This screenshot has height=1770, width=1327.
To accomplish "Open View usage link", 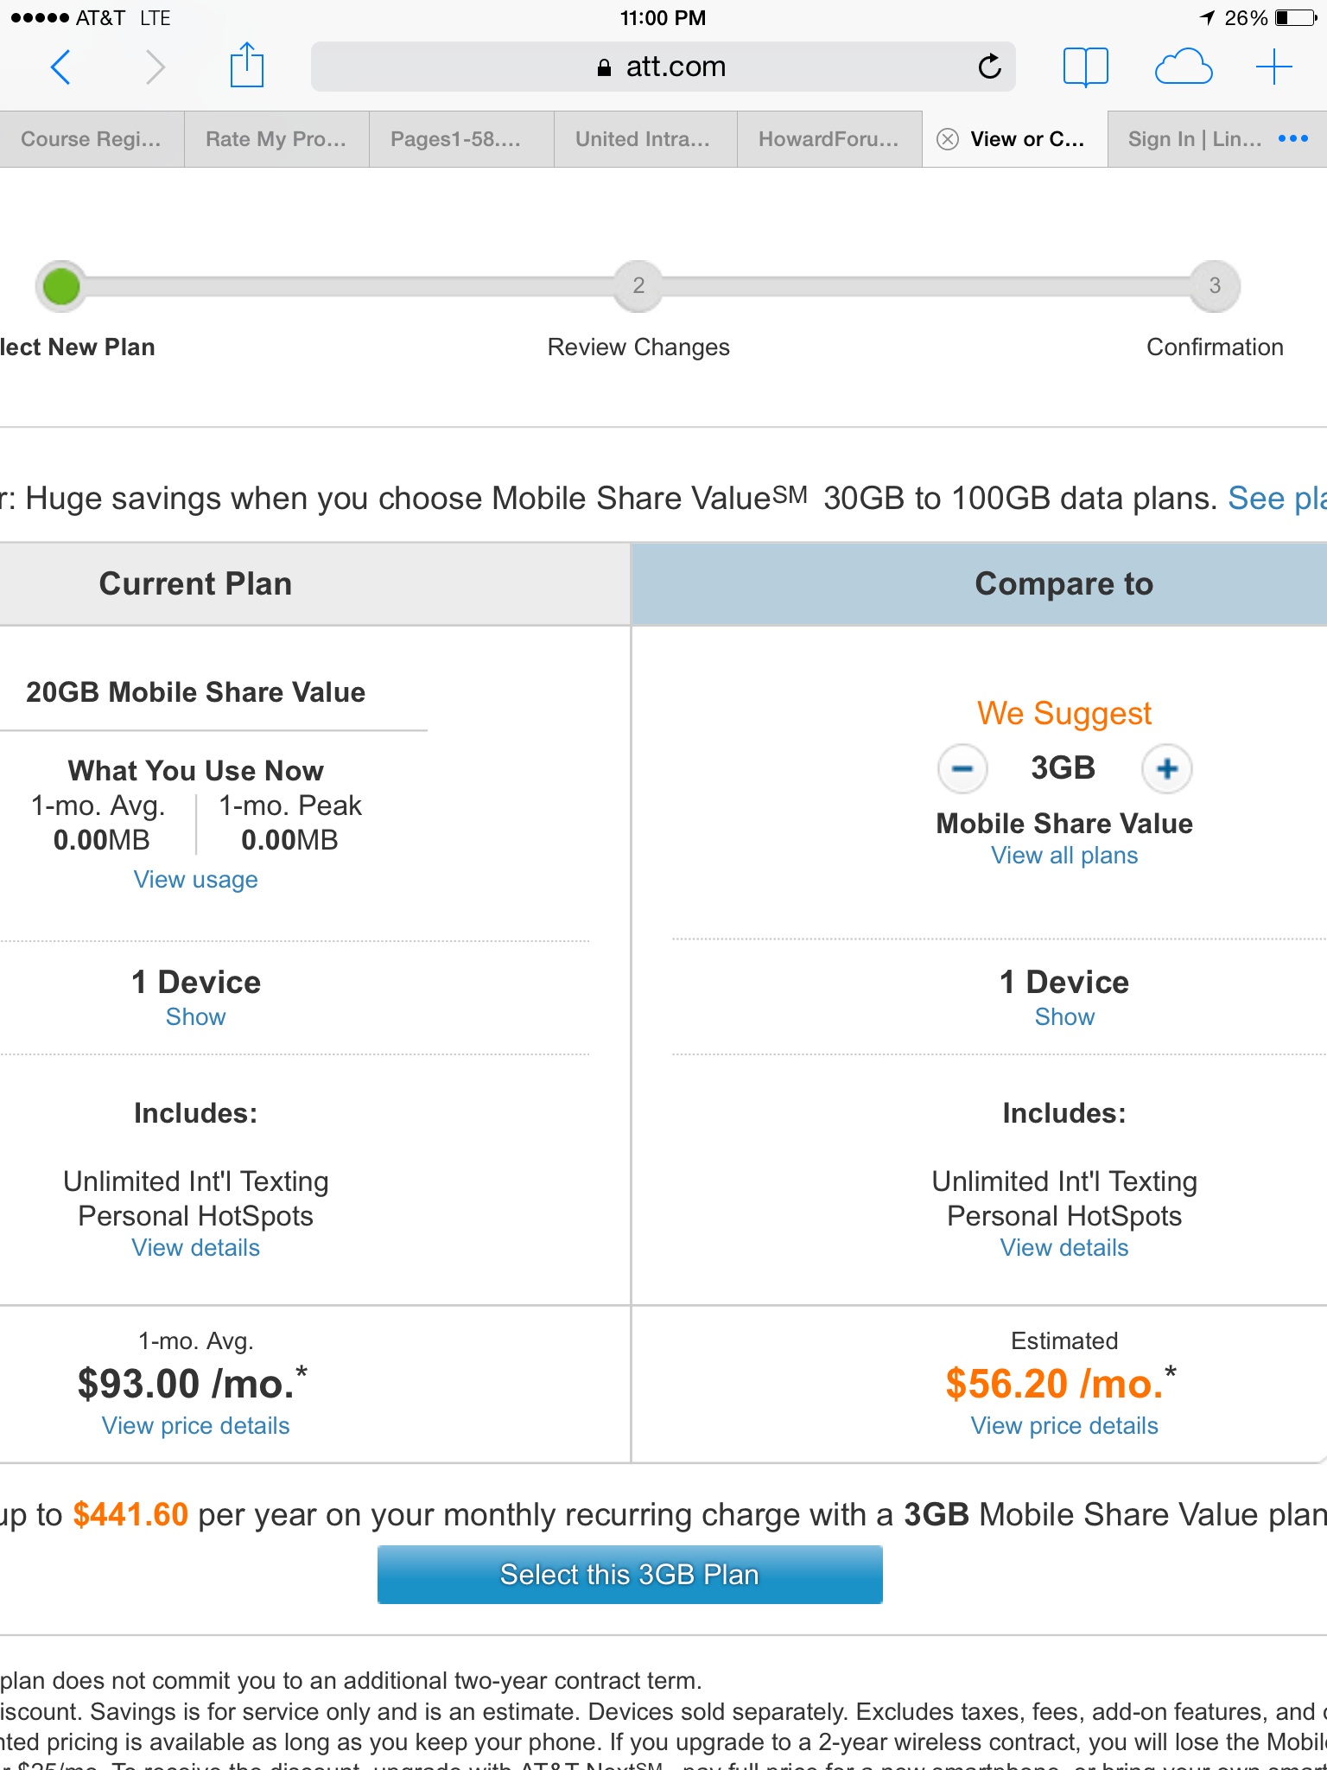I will pyautogui.click(x=196, y=880).
